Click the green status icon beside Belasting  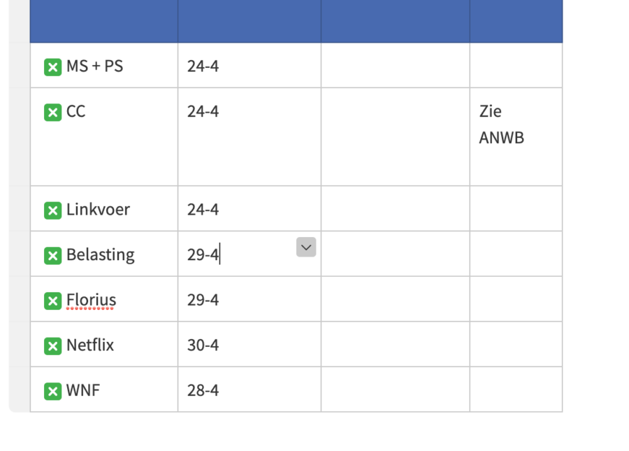coord(53,255)
